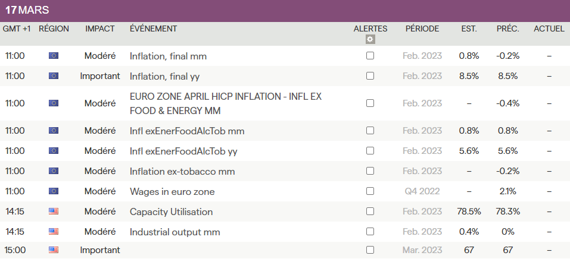Click the ÉVÉNEMENT column header
The width and height of the screenshot is (570, 262).
coord(153,29)
